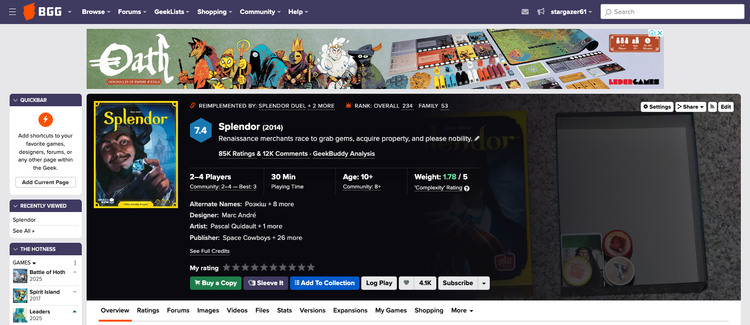Viewport: 750px width, 325px height.
Task: Click the Oath banner advertisement
Action: click(375, 59)
